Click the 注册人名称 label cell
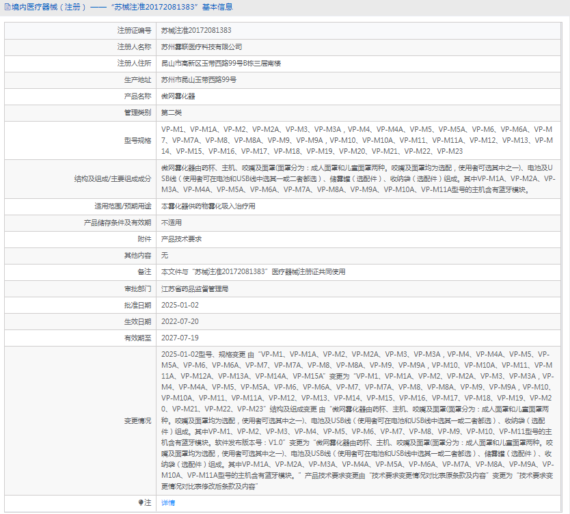Viewport: 570px width, 514px height. pos(81,47)
